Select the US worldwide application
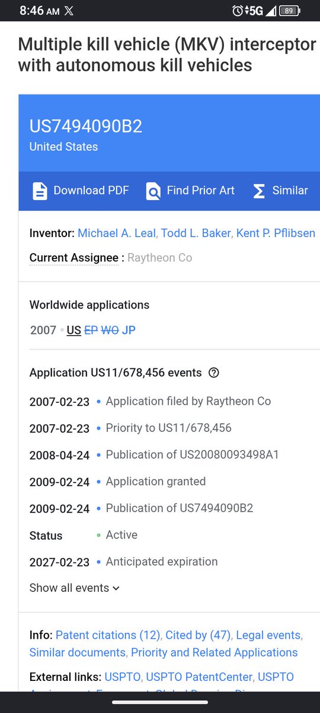This screenshot has height=713, width=320. 74,330
